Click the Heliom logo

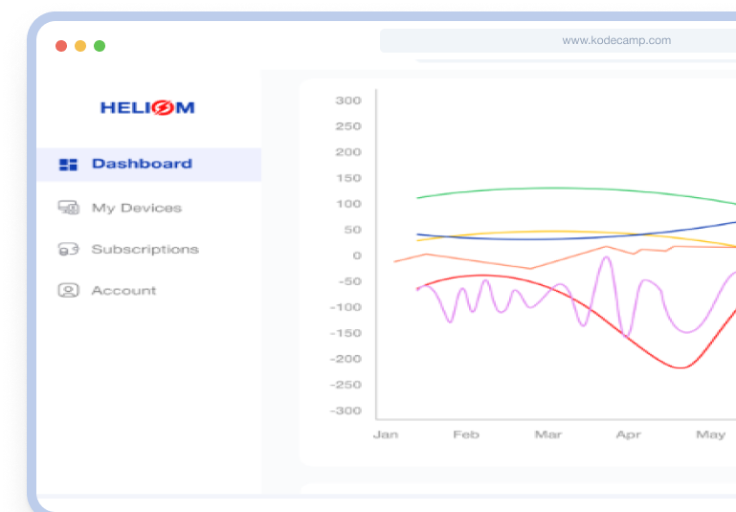point(147,108)
